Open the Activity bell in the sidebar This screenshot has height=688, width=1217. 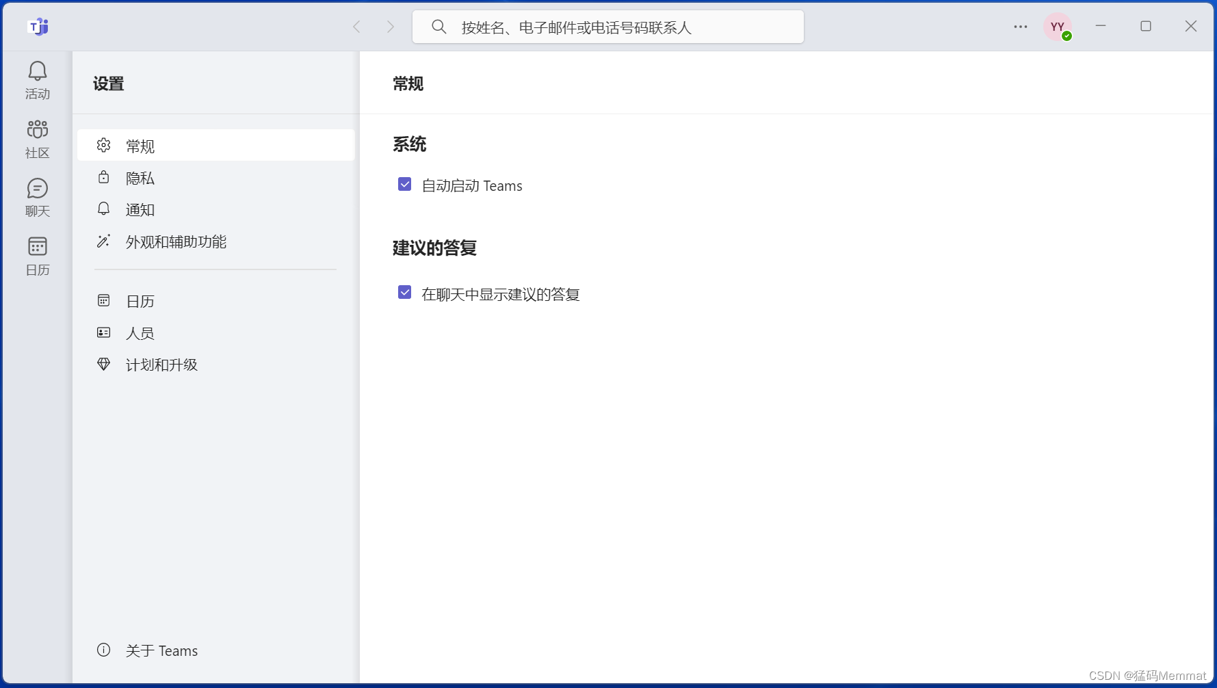[38, 80]
